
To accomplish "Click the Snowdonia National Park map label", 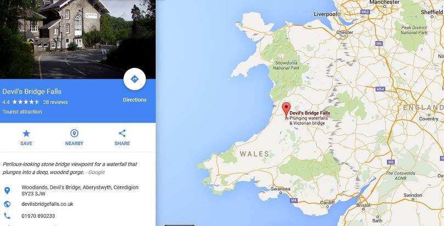I will point(286,66).
